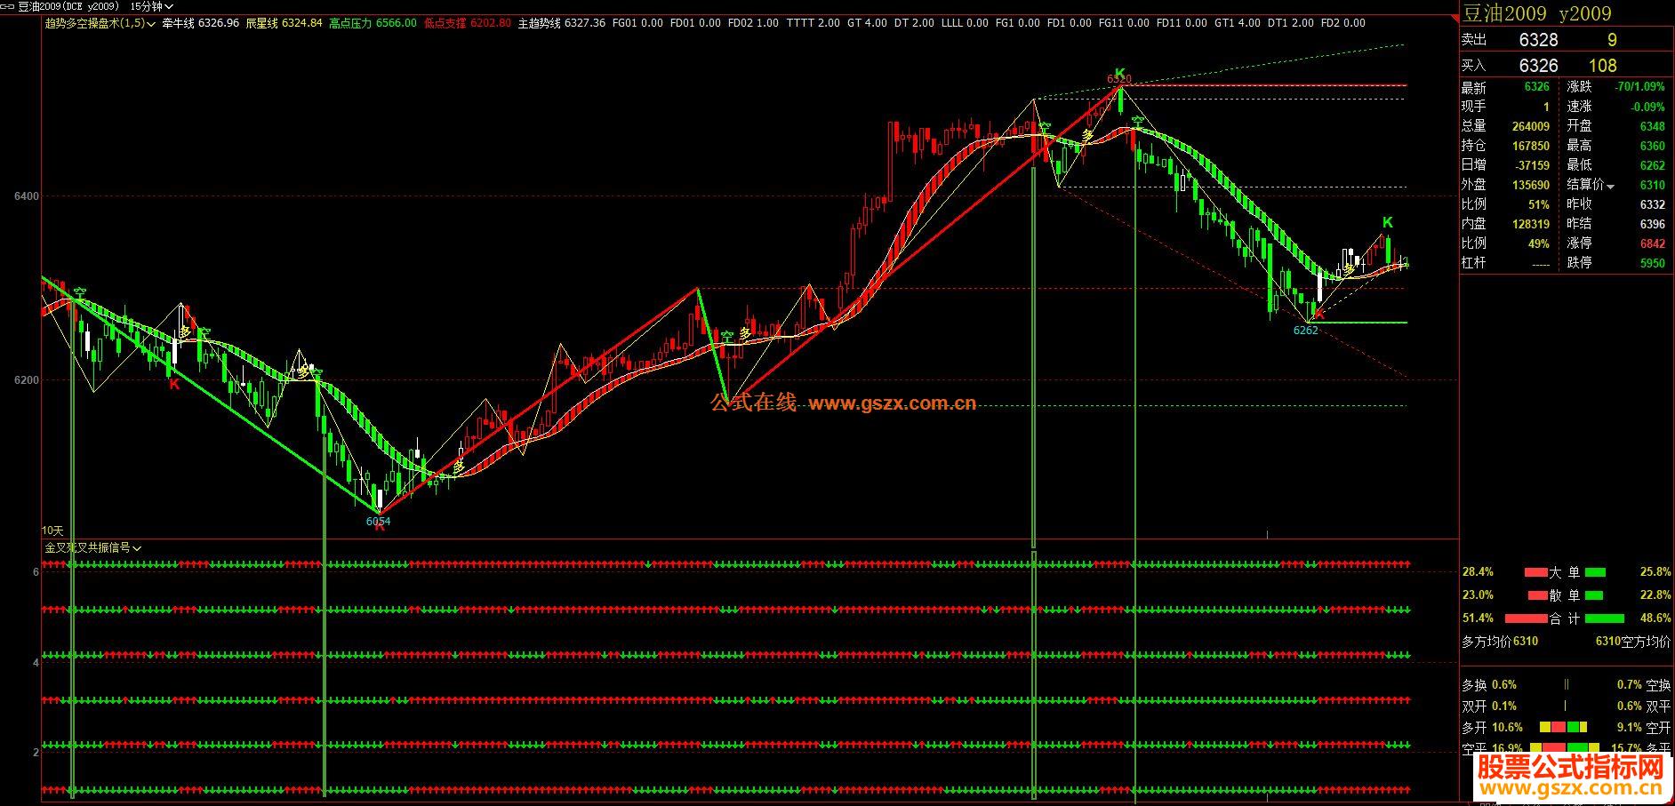
Task: Click the 多开 10.6% value
Action: 1507,728
